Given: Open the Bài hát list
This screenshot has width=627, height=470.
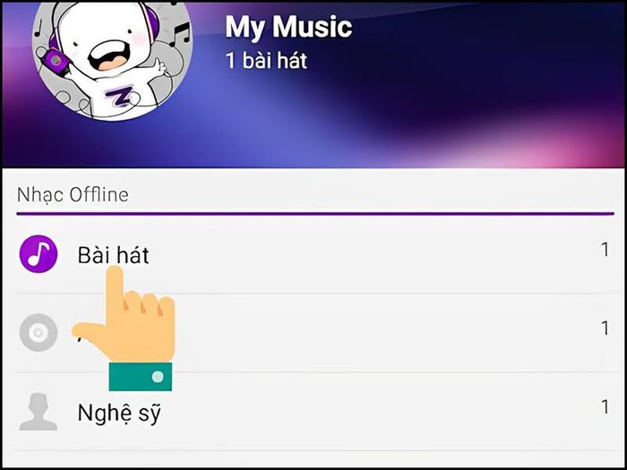Looking at the screenshot, I should click(x=313, y=254).
